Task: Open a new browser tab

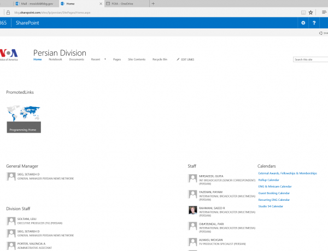Action: [153, 4]
